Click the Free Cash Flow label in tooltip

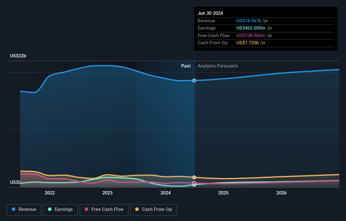pyautogui.click(x=214, y=35)
